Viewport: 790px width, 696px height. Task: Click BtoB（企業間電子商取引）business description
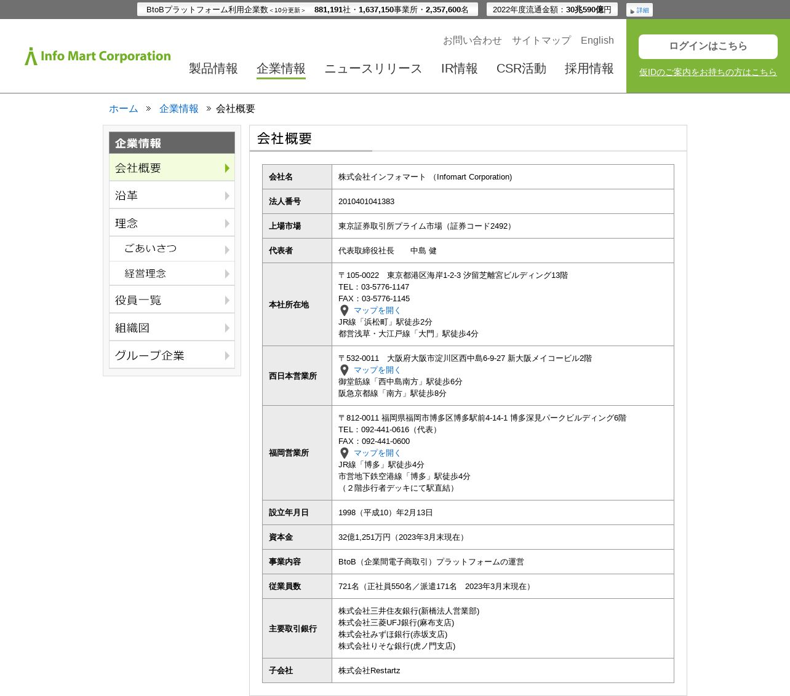431,562
